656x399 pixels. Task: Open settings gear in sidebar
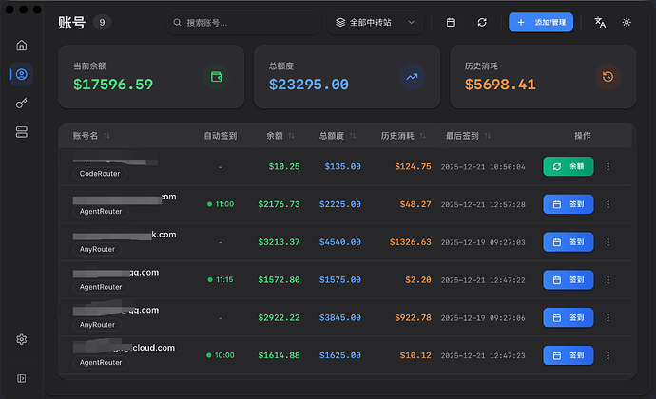click(21, 339)
